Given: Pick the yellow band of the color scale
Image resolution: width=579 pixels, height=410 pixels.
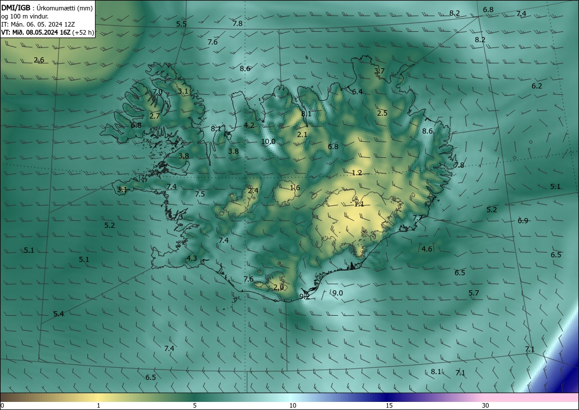Looking at the screenshot, I should [x=98, y=397].
